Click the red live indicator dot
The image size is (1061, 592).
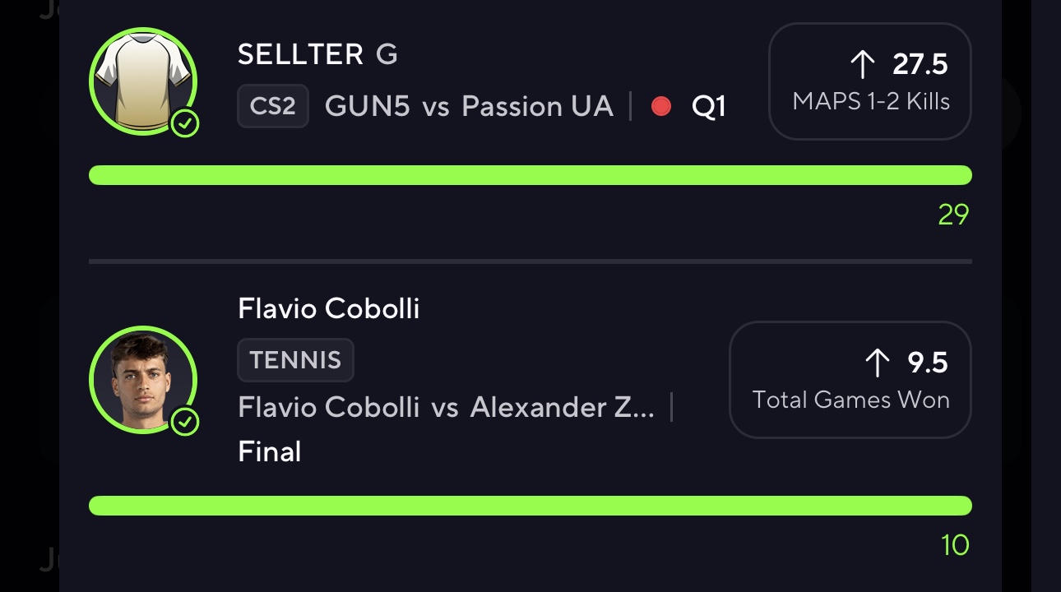[x=661, y=107]
